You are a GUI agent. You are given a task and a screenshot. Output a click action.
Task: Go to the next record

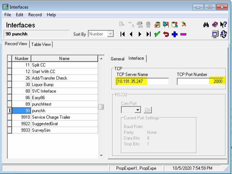click(140, 34)
